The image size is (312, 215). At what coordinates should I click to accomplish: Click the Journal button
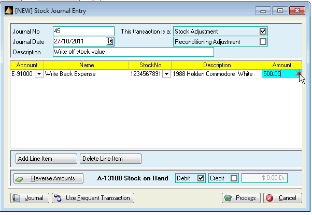[30, 198]
